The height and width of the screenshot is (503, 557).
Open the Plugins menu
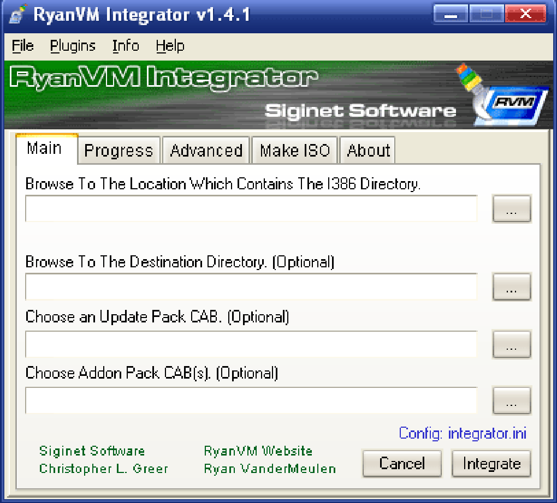click(73, 46)
